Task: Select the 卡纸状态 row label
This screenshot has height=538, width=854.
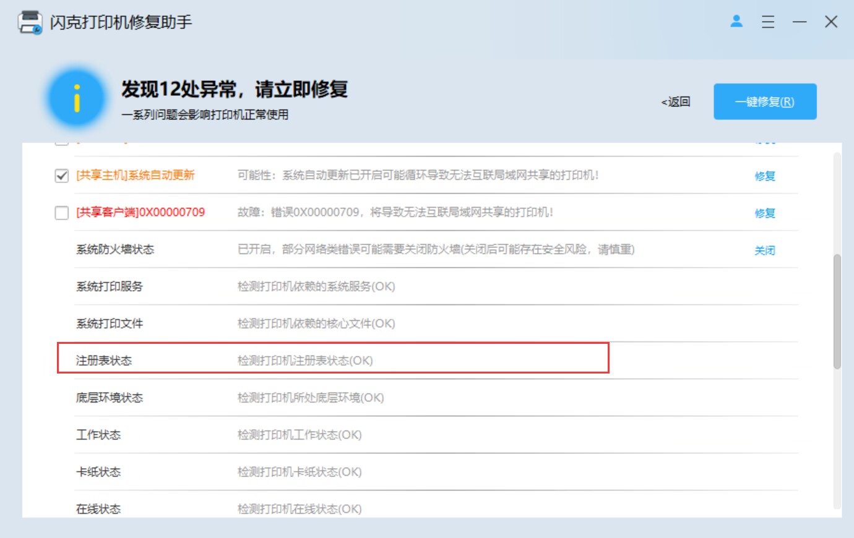Action: tap(98, 472)
